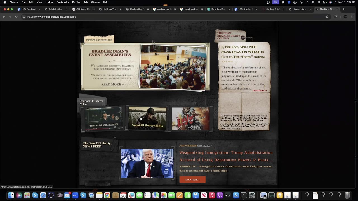Screen dimensions: 358x201
Task: Open the Profiles menu
Action: click(x=76, y=2)
